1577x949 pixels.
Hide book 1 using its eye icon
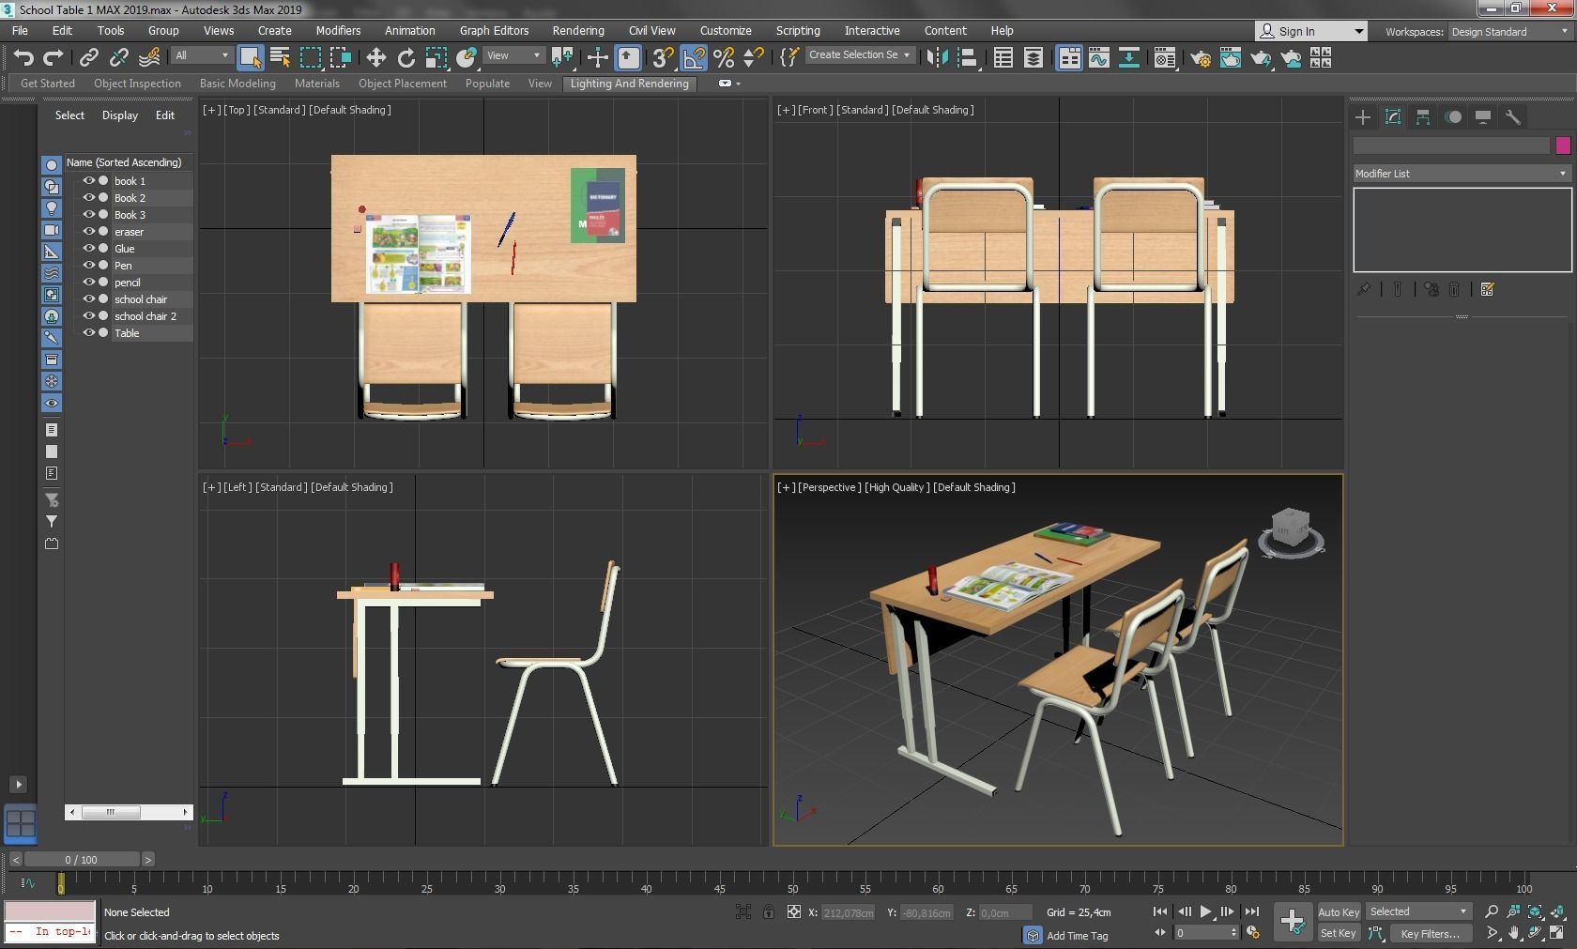(x=89, y=180)
